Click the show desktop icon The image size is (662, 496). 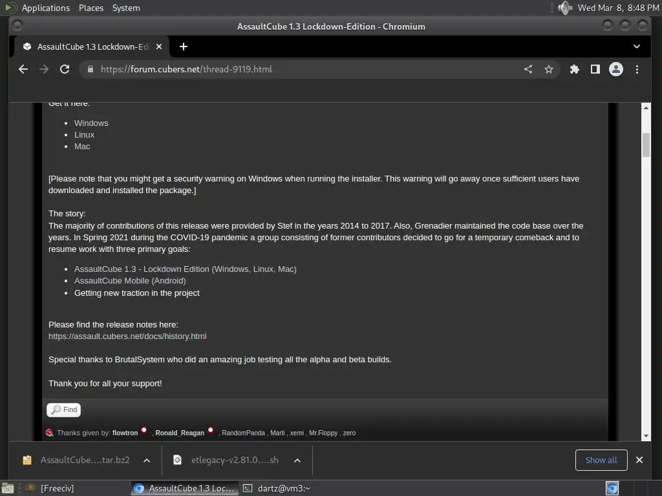point(8,488)
